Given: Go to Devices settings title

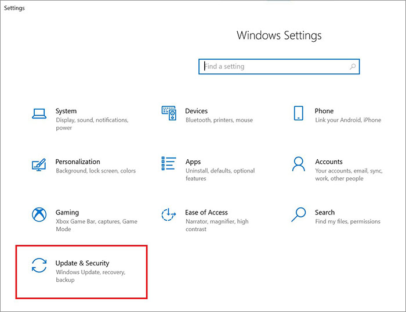Looking at the screenshot, I should pyautogui.click(x=196, y=111).
